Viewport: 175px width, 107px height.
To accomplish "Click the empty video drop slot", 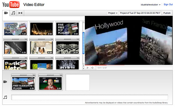I will tap(78, 82).
